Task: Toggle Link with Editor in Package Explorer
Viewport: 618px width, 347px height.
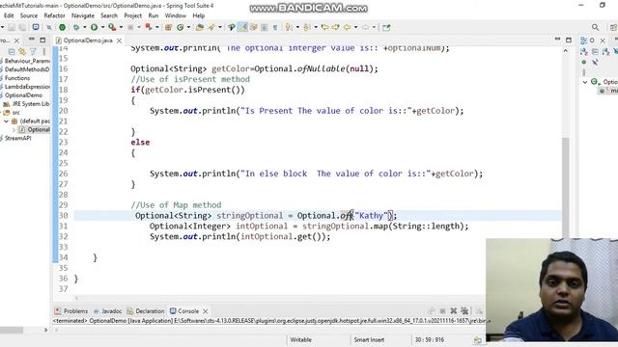Action: 22,51
